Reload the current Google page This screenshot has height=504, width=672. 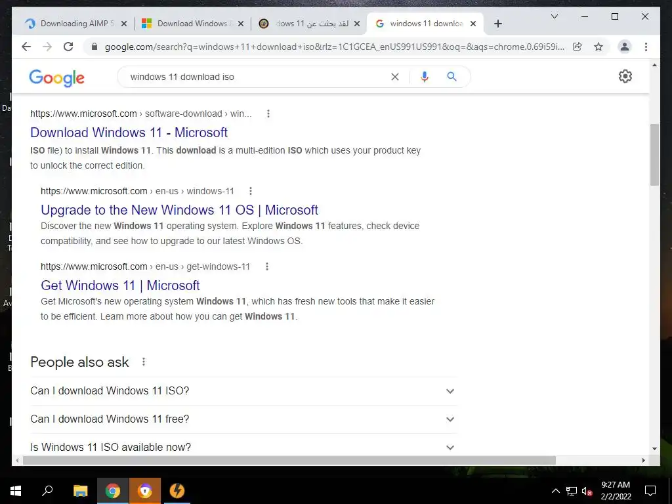pos(68,47)
